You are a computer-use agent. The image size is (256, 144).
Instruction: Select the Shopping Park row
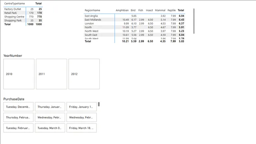coord(23,20)
